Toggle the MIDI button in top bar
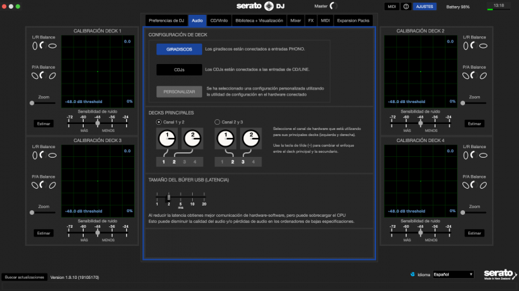The image size is (519, 291). point(392,6)
